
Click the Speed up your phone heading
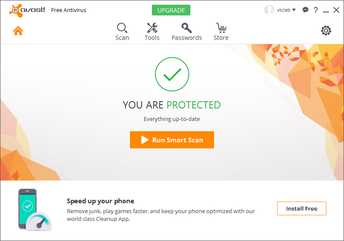pyautogui.click(x=100, y=201)
